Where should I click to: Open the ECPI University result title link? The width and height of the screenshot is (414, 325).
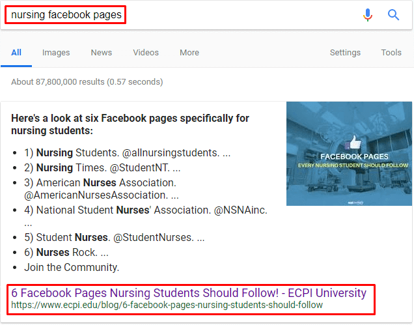189,293
